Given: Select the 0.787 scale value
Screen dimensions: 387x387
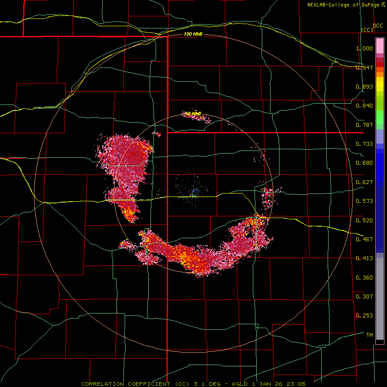Looking at the screenshot, I should pos(364,125).
